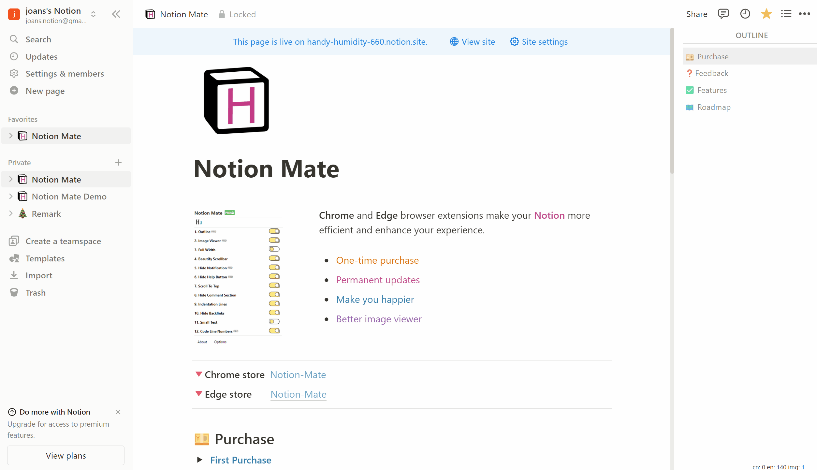817x470 pixels.
Task: Click the Favorites section label
Action: (x=23, y=119)
